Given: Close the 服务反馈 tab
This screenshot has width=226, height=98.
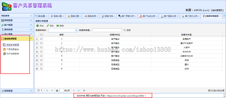Looking at the screenshot, I should tap(97, 16).
